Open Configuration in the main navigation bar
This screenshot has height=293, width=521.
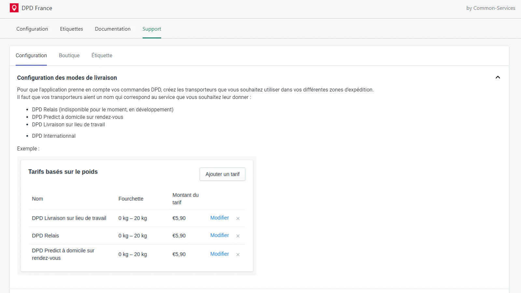[32, 29]
